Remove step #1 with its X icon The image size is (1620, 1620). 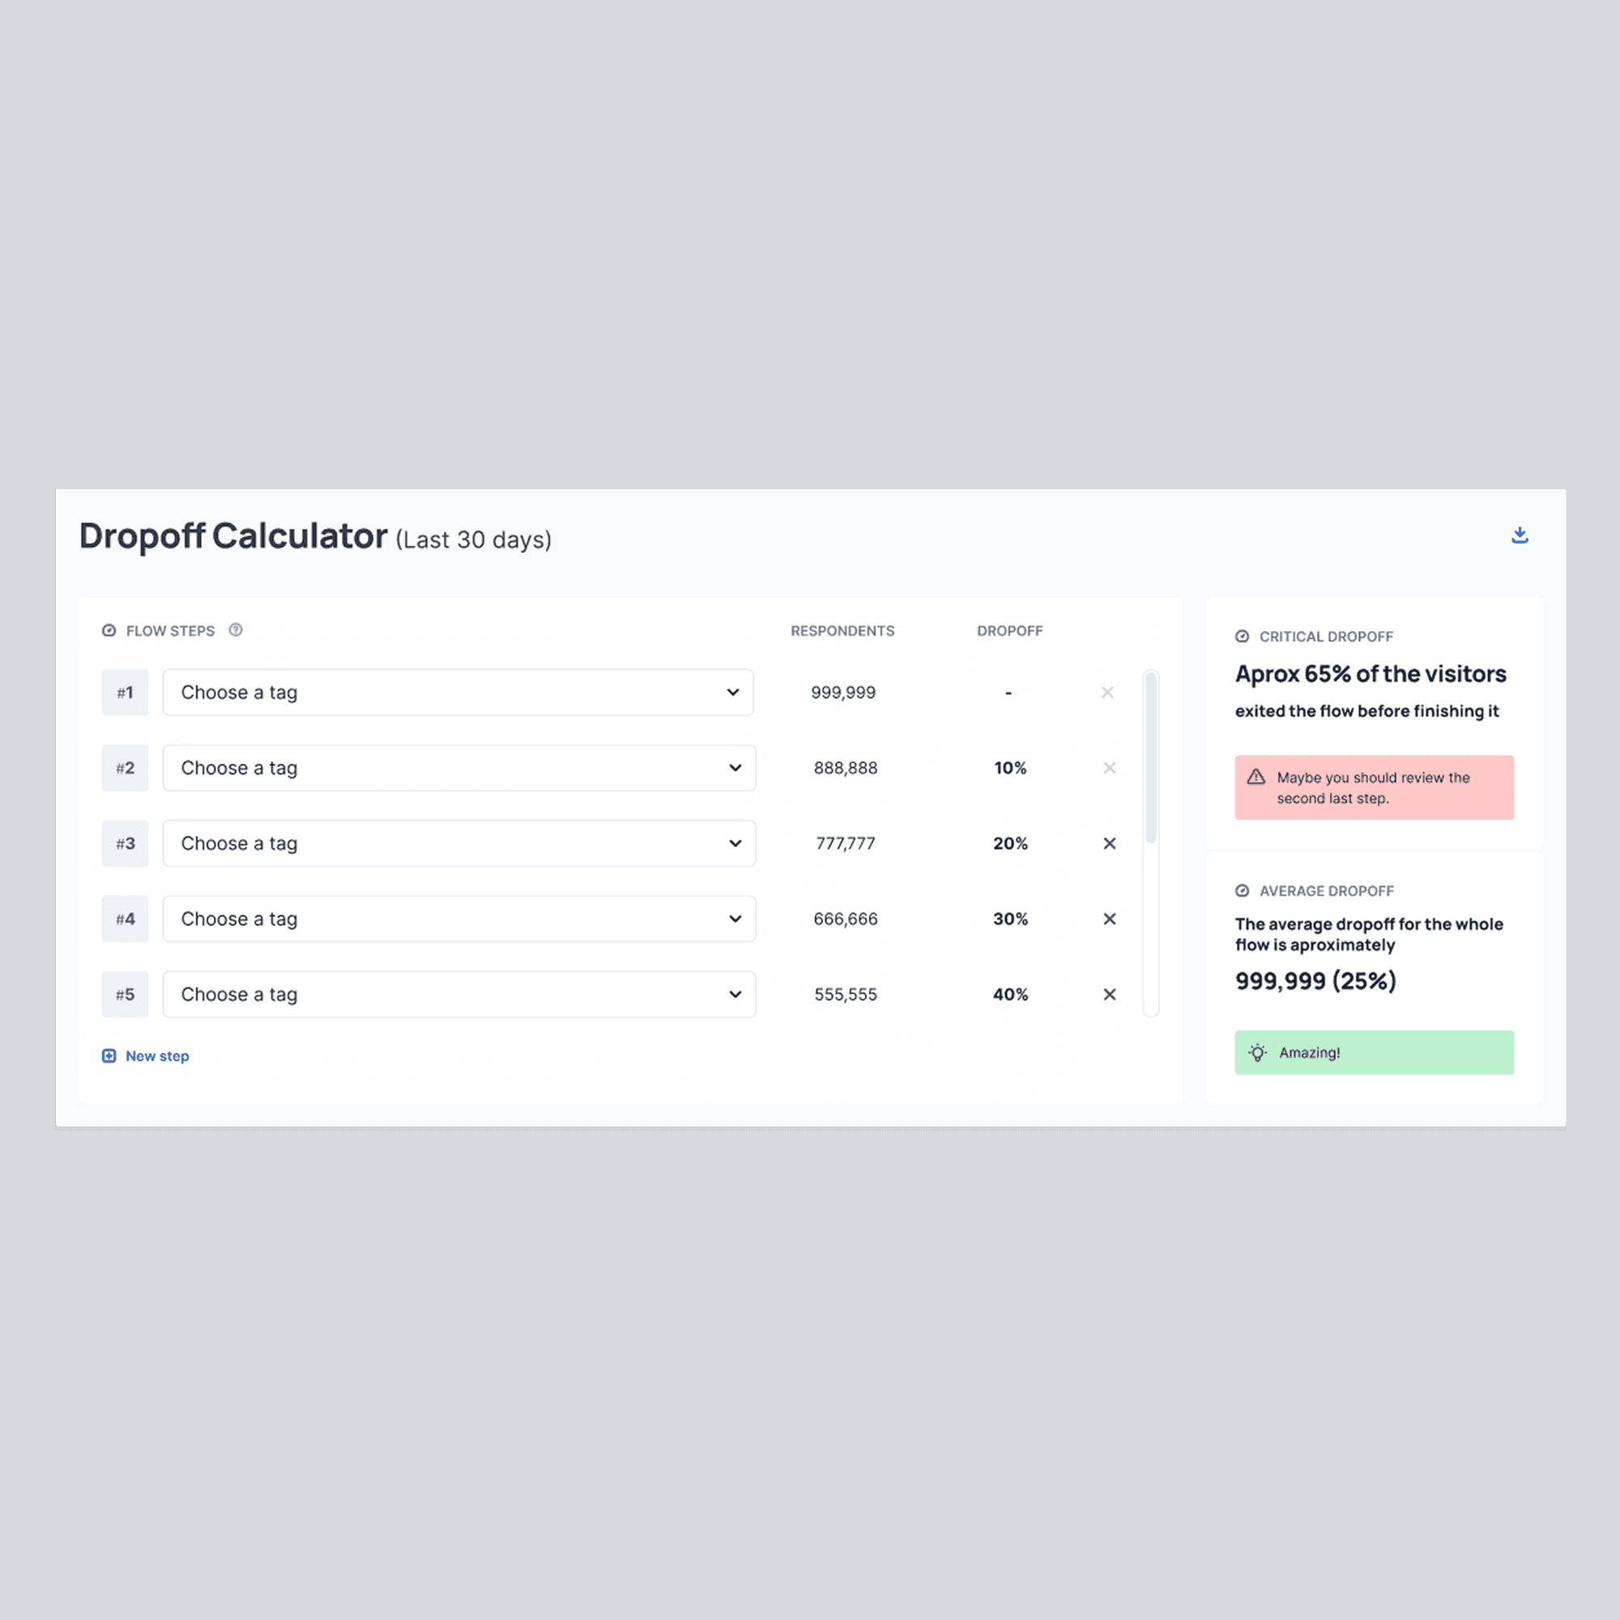click(x=1106, y=692)
